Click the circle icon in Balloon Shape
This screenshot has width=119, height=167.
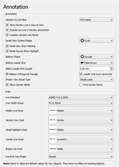[82, 57]
